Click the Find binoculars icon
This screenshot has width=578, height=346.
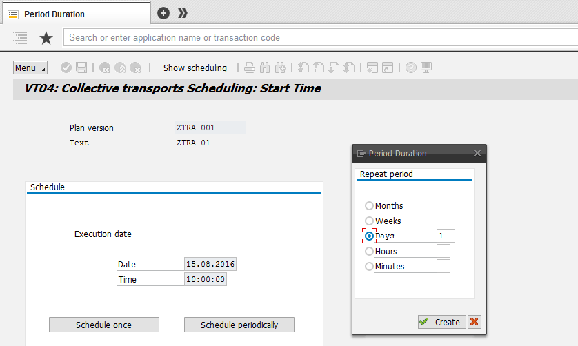click(266, 68)
